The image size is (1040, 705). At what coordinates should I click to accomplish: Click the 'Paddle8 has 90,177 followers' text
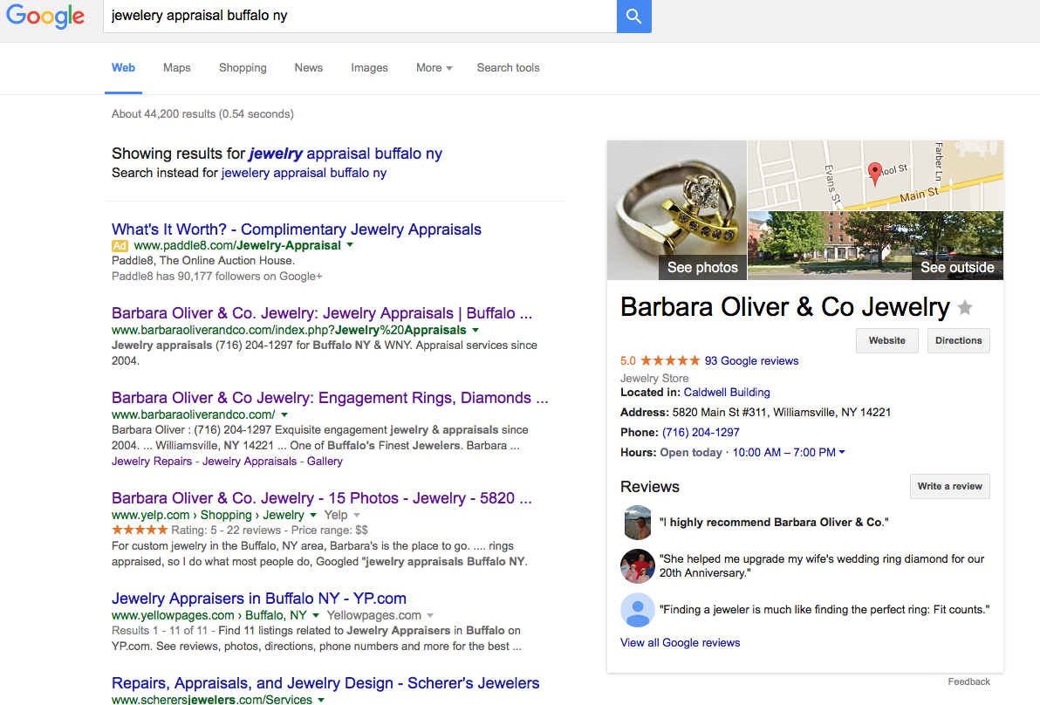[x=217, y=277]
